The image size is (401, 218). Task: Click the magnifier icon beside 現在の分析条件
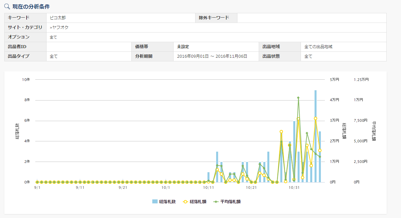7,6
